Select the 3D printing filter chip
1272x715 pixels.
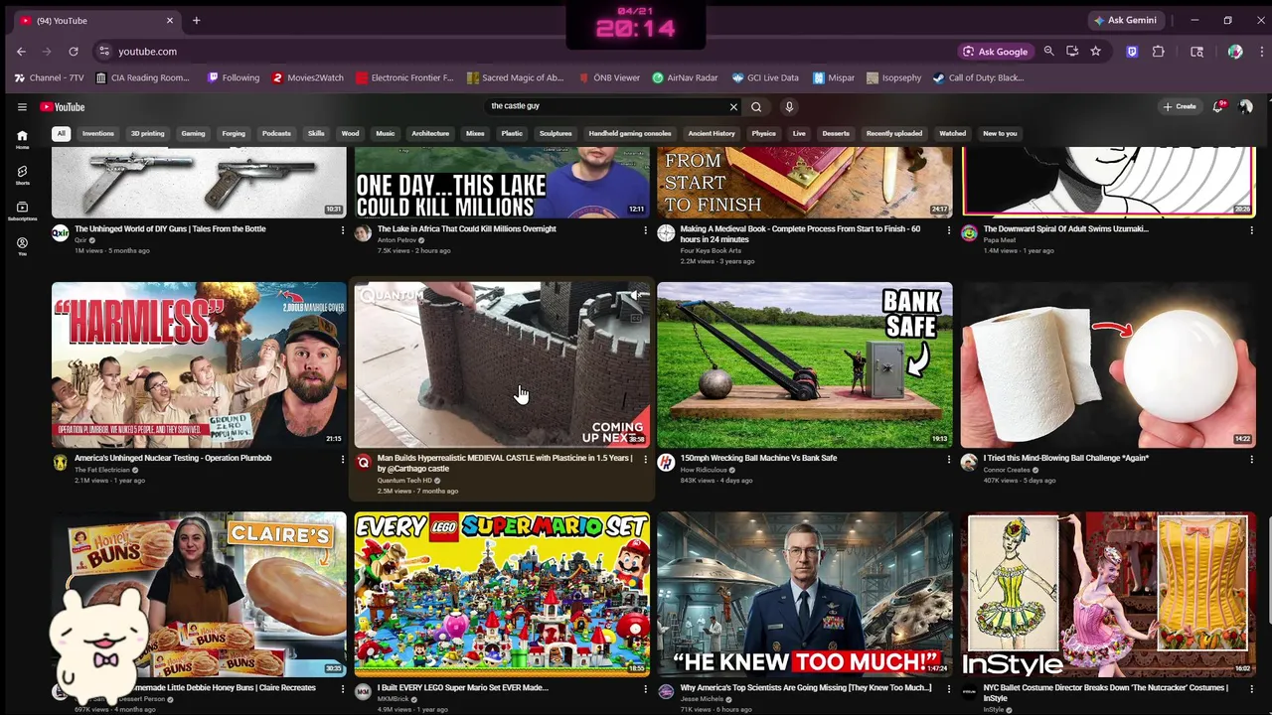147,133
